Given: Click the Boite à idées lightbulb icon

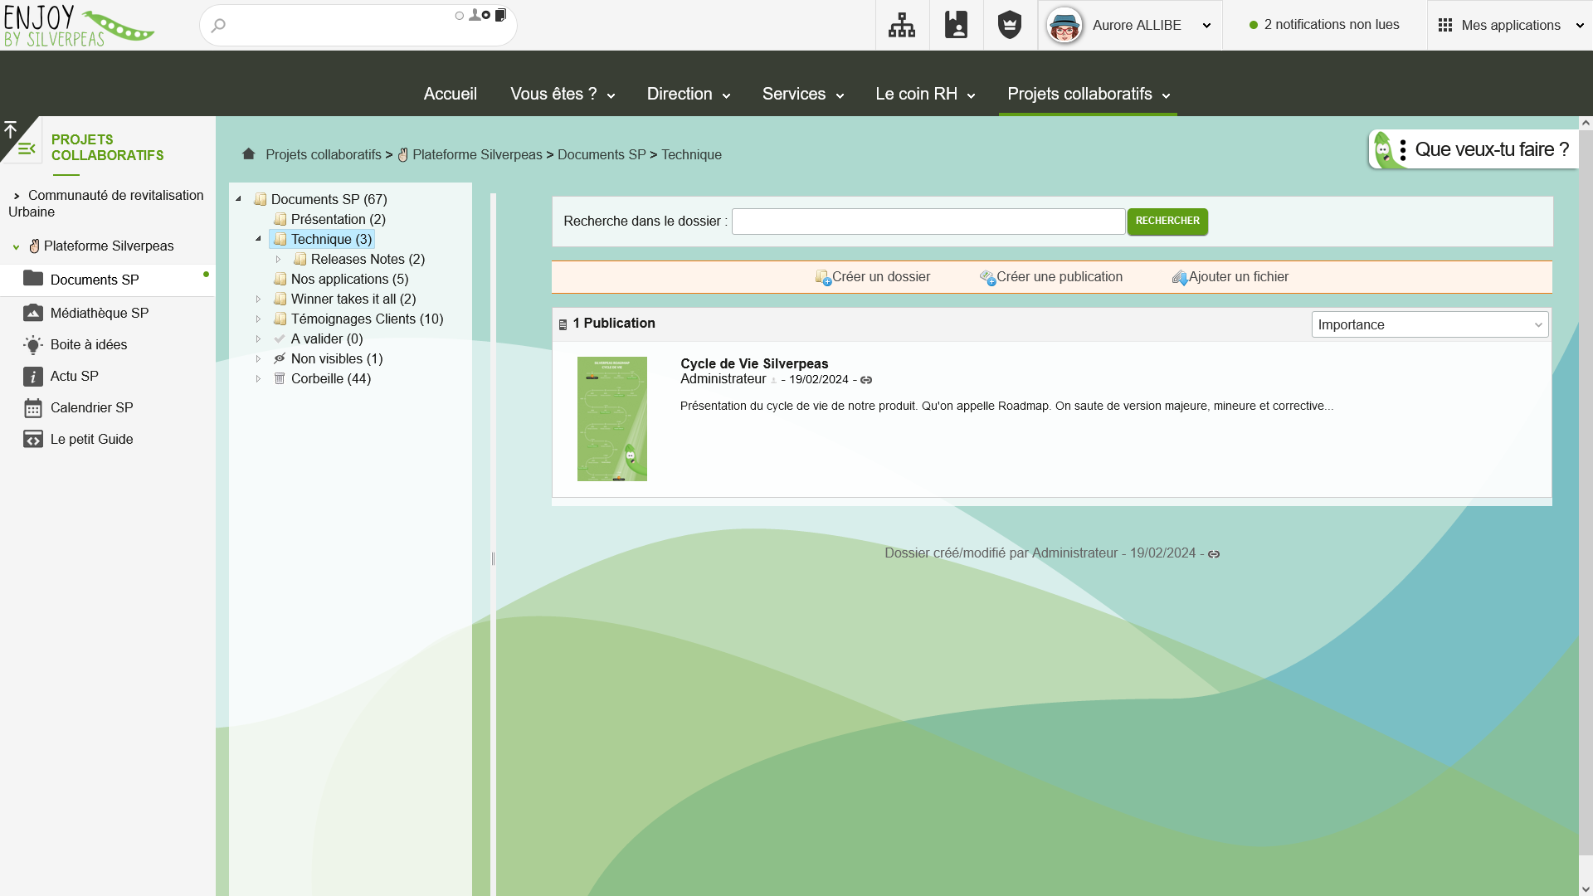Looking at the screenshot, I should 33,345.
